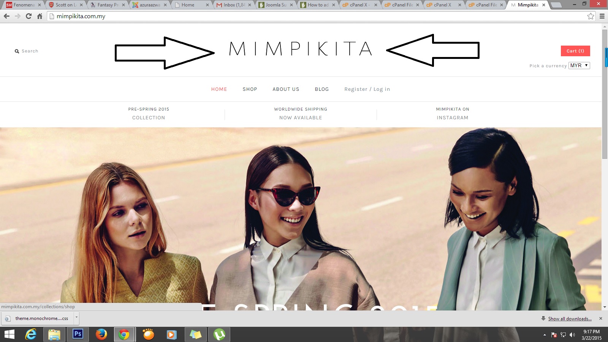Open the clock and date in tray
Viewport: 608px width, 342px height.
coord(591,335)
